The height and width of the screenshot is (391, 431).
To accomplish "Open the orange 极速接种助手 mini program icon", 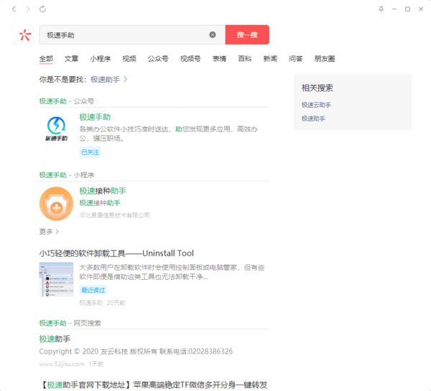I will (x=56, y=203).
